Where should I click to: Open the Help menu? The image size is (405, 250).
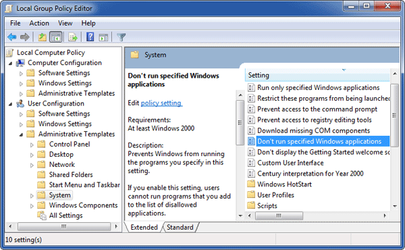click(88, 23)
